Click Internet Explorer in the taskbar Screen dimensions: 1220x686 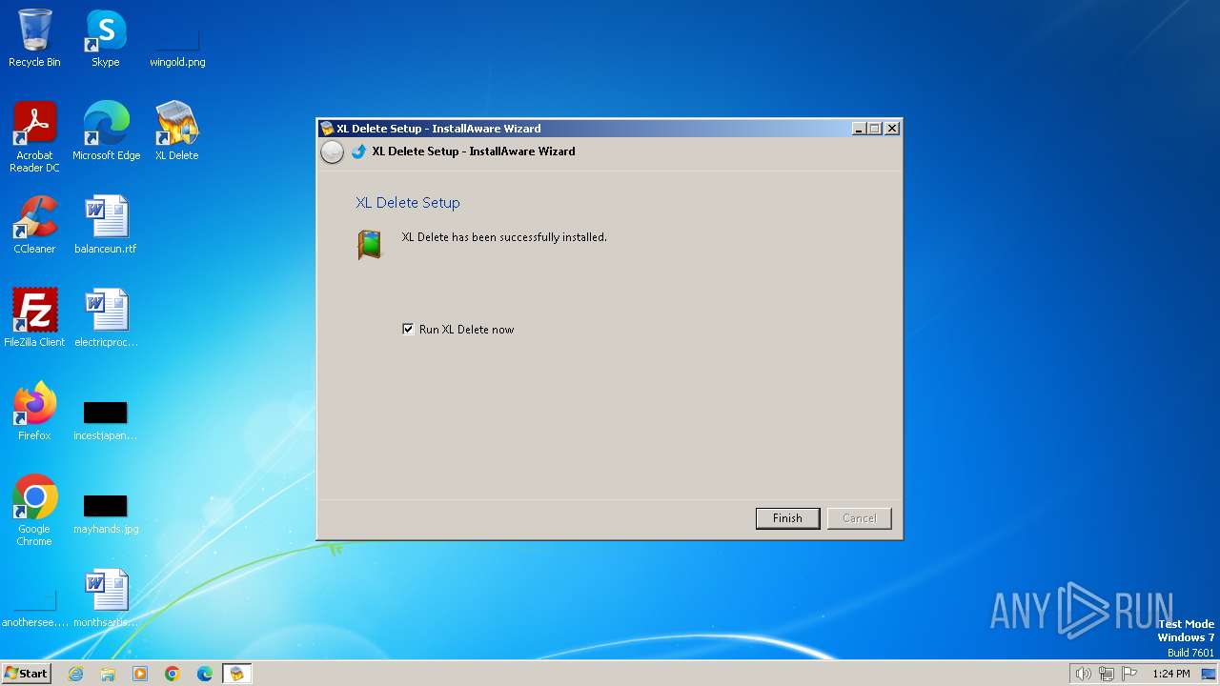point(75,674)
